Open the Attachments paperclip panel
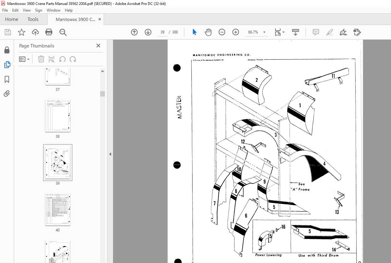This screenshot has height=263, width=391. [7, 93]
